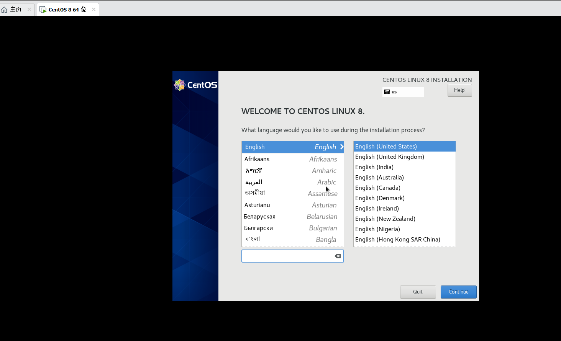Click the keyboard layout icon next to 'us'
This screenshot has height=341, width=561.
[387, 92]
